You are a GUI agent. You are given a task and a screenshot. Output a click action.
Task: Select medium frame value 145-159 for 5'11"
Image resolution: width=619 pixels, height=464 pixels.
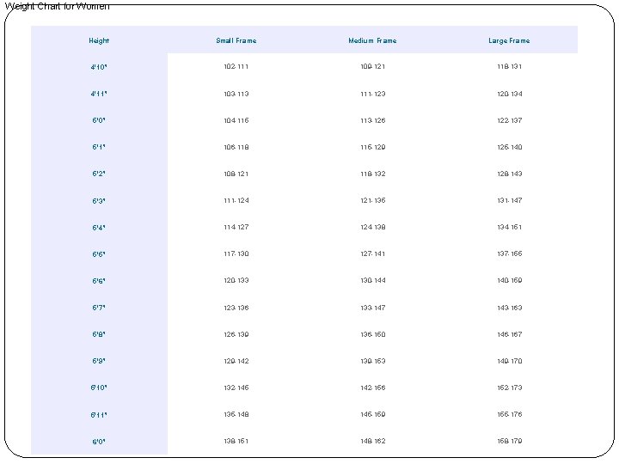tap(372, 414)
